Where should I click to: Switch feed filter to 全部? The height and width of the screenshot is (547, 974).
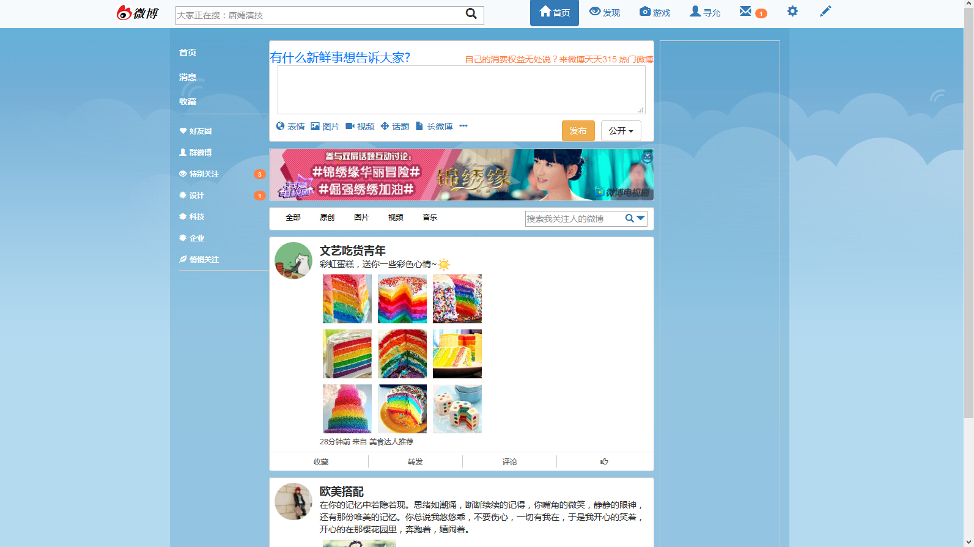[293, 218]
